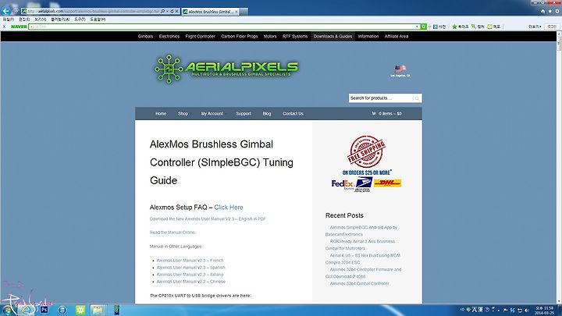This screenshot has height=316, width=562.
Task: Open Information navigation item
Action: click(368, 36)
